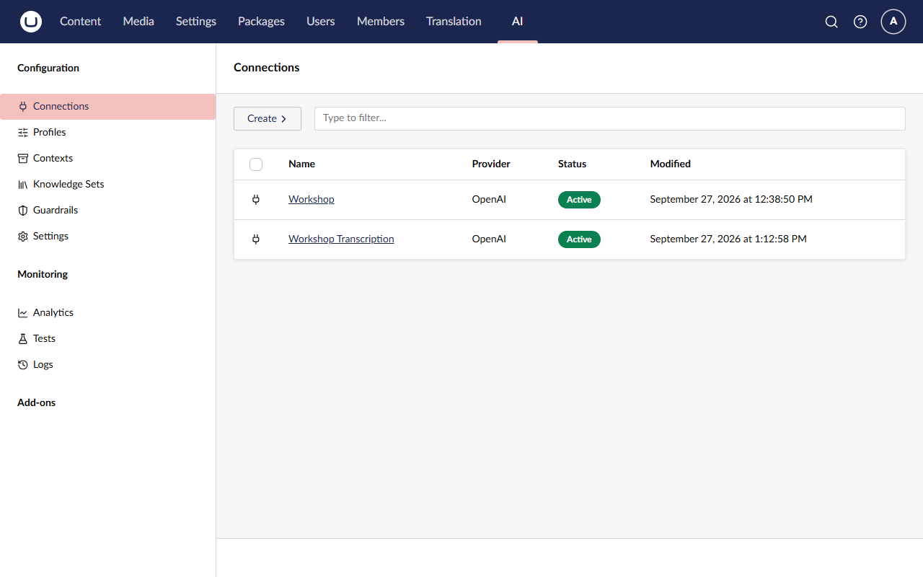Open the Workshop Transcription connection link
923x577 pixels.
pyautogui.click(x=341, y=239)
